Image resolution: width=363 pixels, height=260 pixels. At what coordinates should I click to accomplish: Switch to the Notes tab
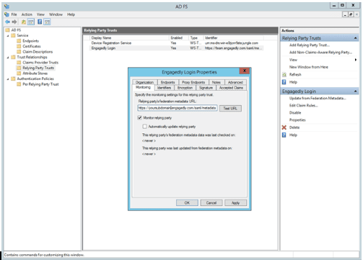pyautogui.click(x=217, y=82)
